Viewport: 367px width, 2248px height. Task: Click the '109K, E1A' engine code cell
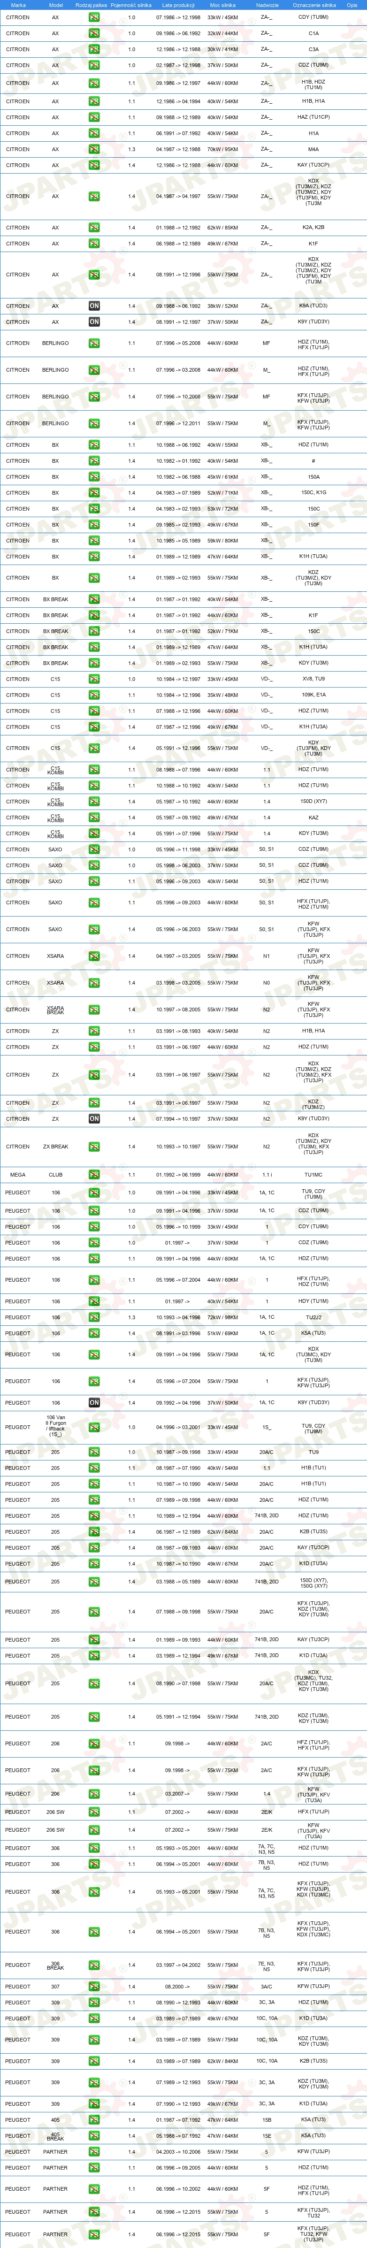point(314,696)
